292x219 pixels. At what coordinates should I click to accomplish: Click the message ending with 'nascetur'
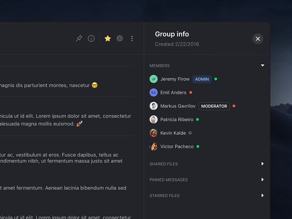point(49,85)
